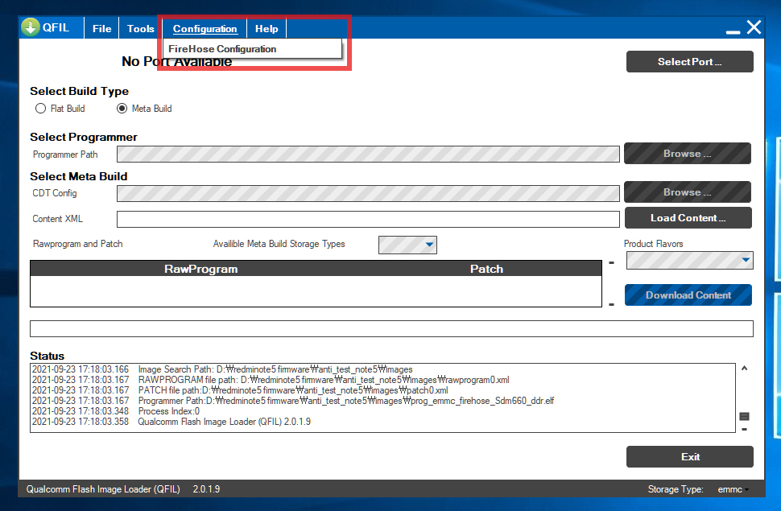Click the Programmer Path field
The image size is (781, 511).
coord(368,154)
